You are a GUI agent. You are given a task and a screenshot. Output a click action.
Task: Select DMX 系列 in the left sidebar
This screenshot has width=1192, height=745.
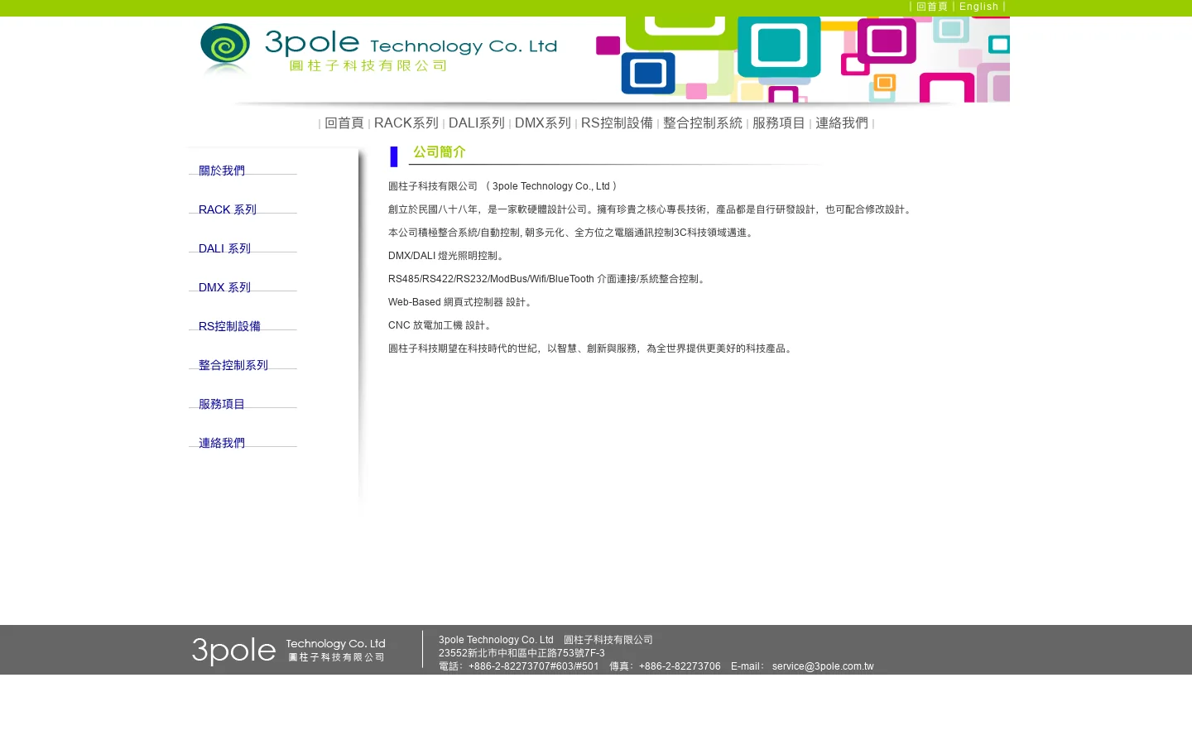(224, 287)
